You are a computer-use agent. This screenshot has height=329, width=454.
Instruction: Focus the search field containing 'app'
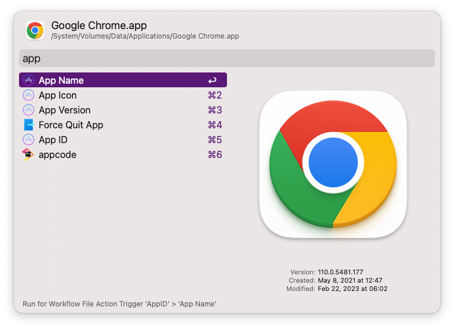227,58
